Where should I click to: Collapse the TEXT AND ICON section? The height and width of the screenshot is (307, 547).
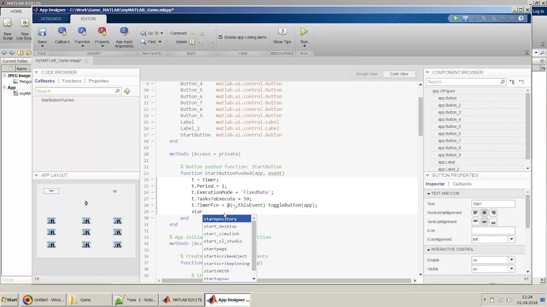(429, 194)
